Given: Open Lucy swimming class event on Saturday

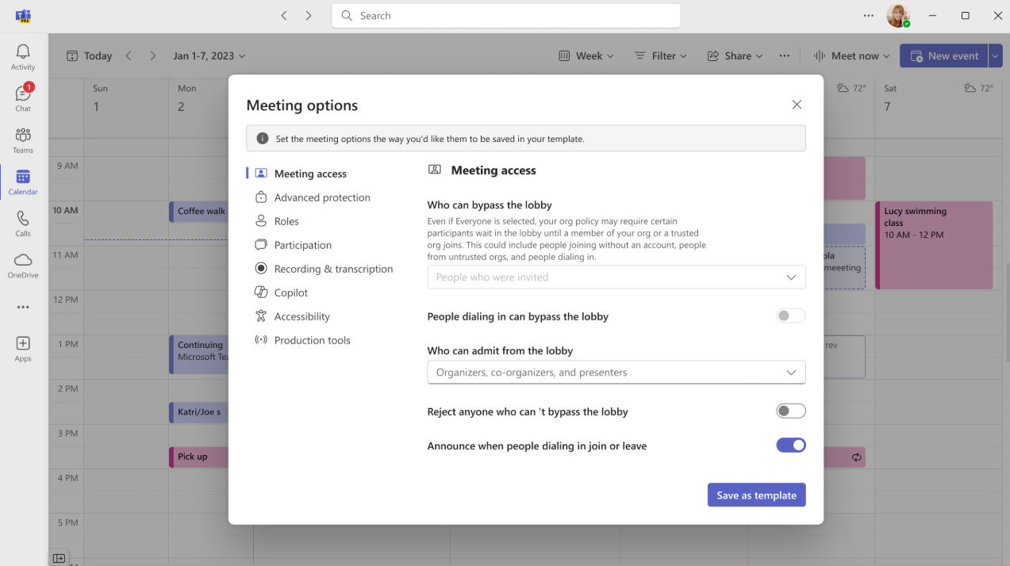Looking at the screenshot, I should click(934, 245).
